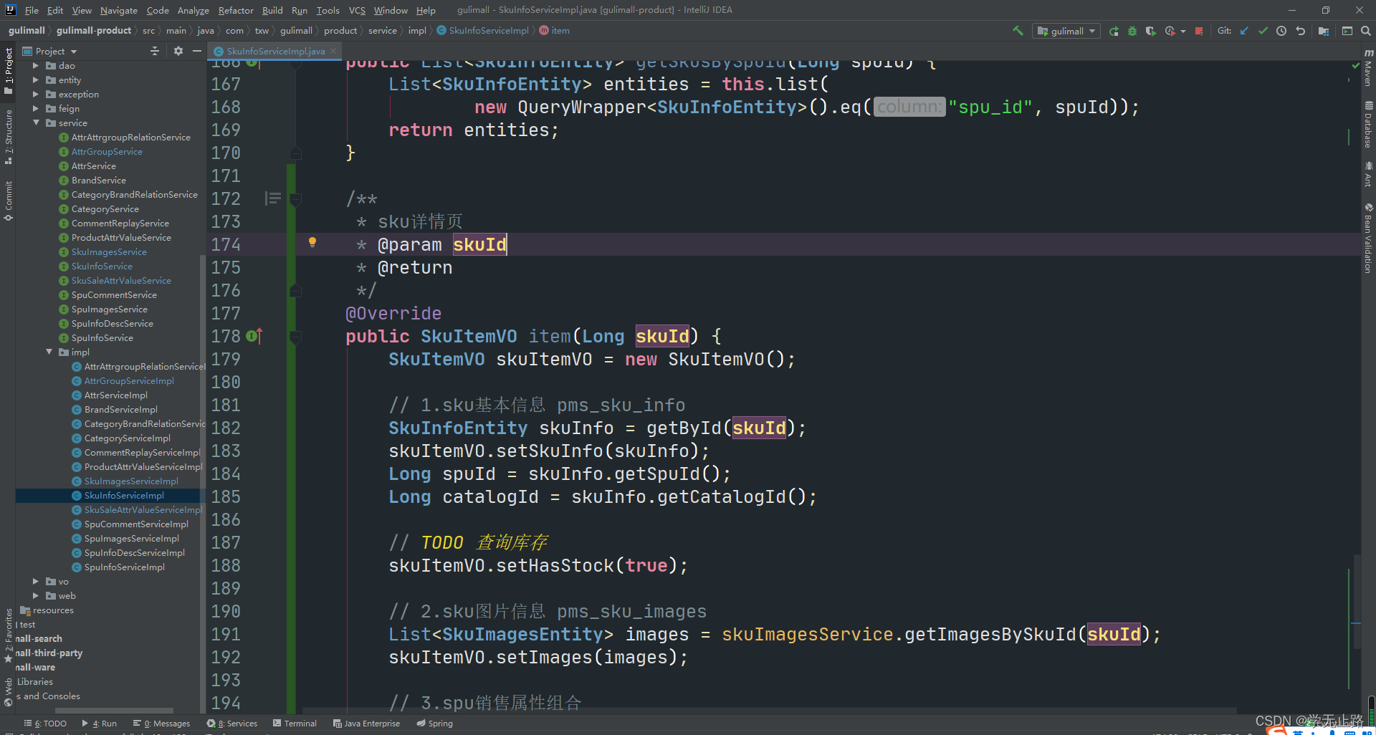Open the gulimall run configuration dropdown
1376x735 pixels.
click(1066, 31)
